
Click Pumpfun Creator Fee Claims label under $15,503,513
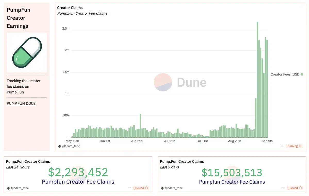pos(232,182)
